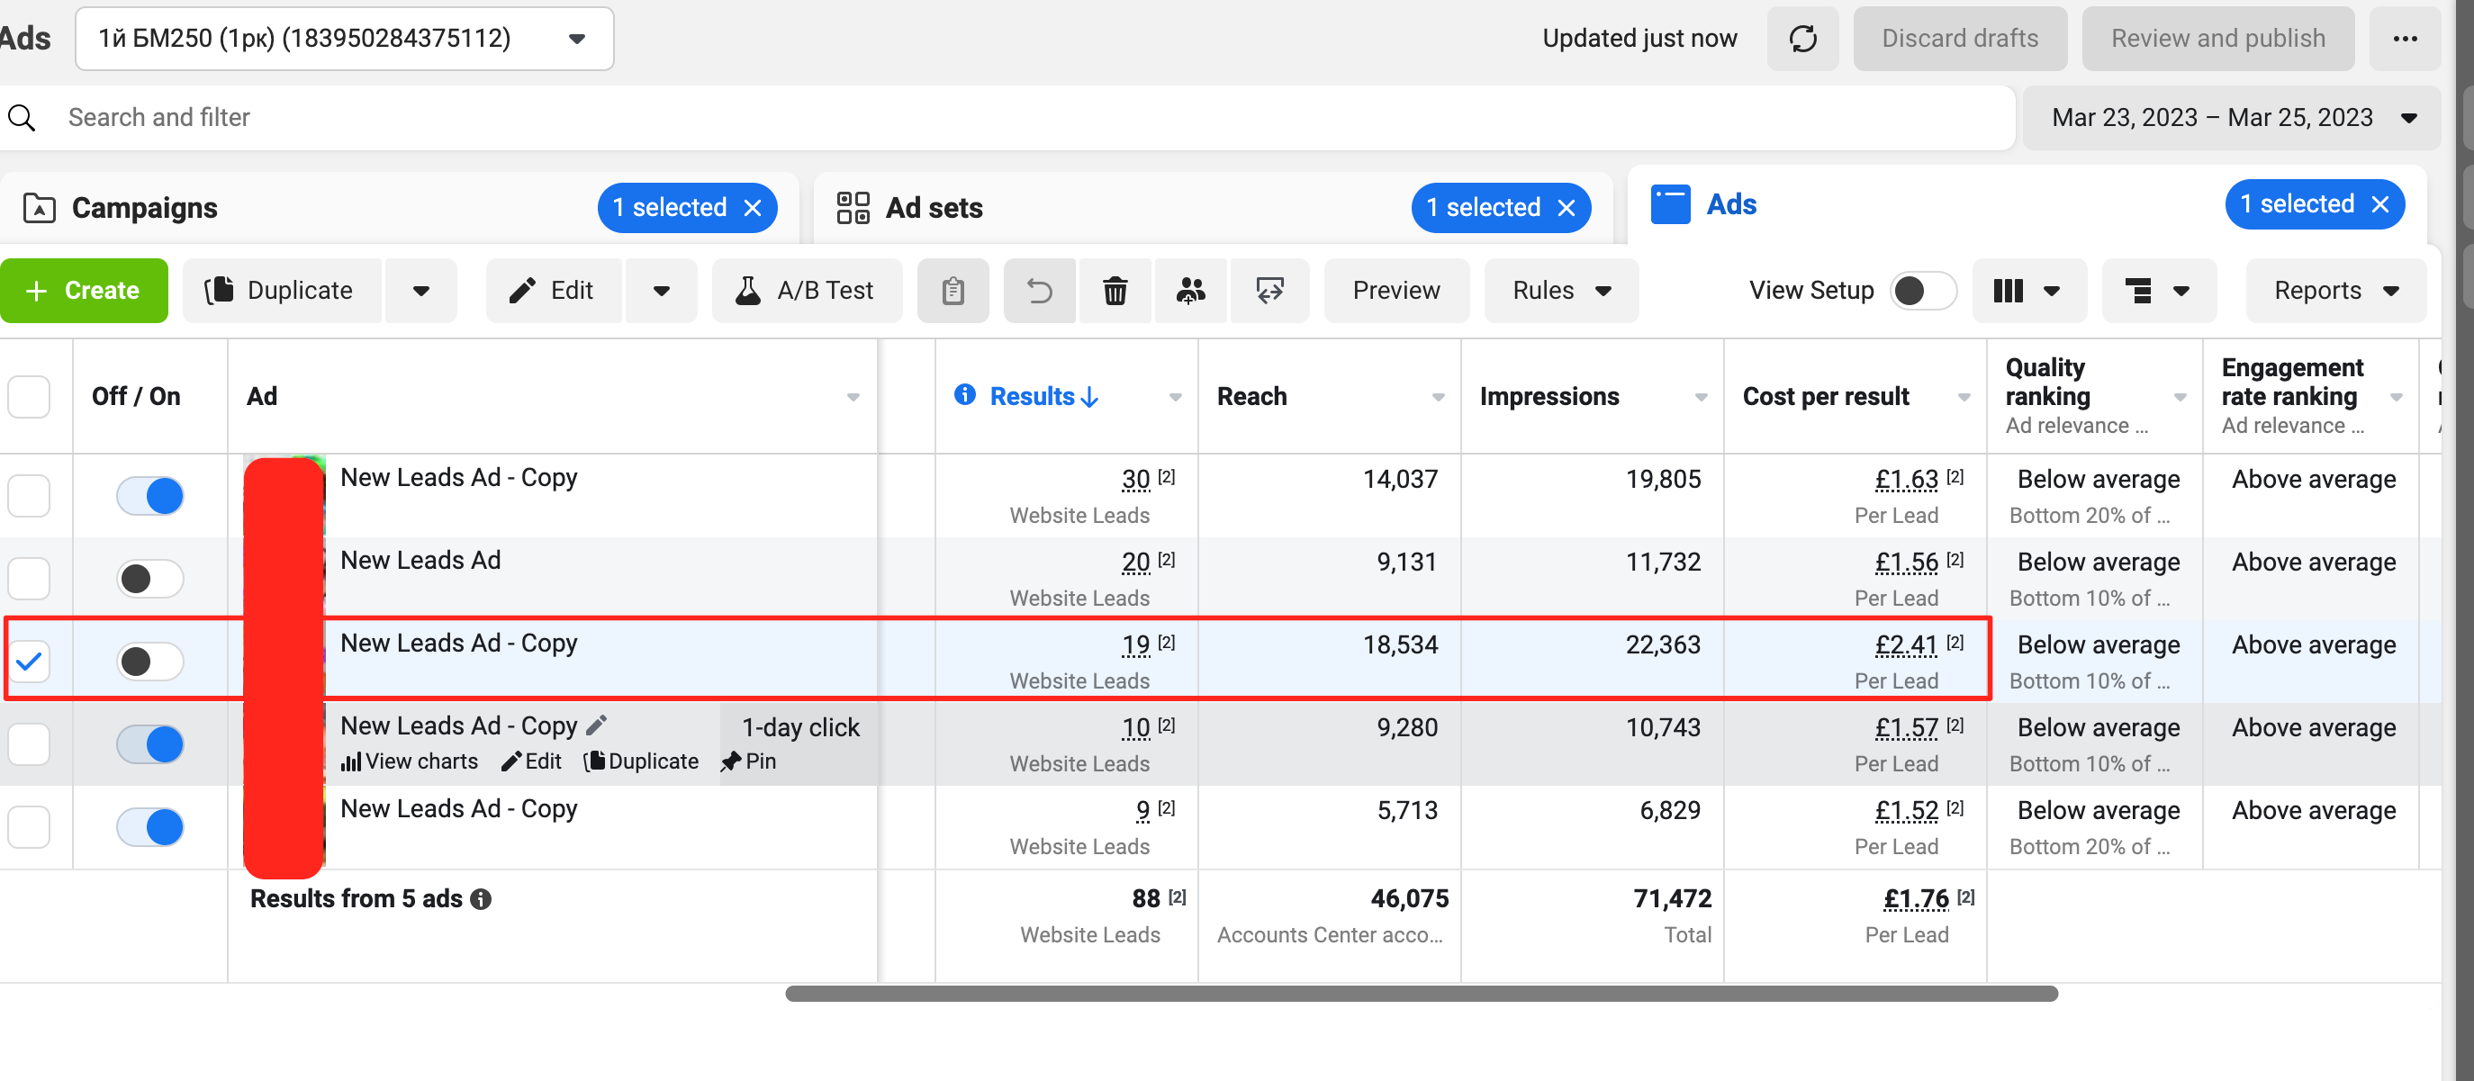Switch to the Ad sets tab

[933, 208]
